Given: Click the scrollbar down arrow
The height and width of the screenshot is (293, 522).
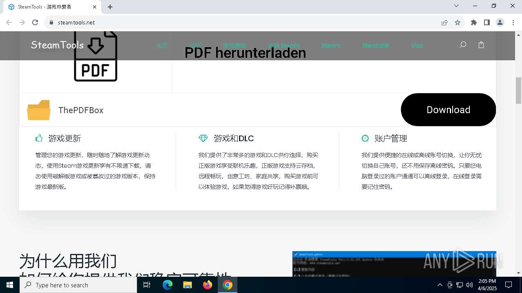Looking at the screenshot, I should point(518,273).
